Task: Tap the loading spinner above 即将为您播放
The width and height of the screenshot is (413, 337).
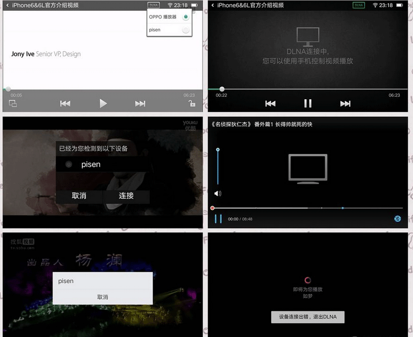Action: (x=308, y=280)
